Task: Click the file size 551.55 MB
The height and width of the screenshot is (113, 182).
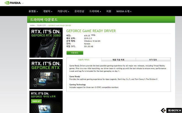Action: 89,47
